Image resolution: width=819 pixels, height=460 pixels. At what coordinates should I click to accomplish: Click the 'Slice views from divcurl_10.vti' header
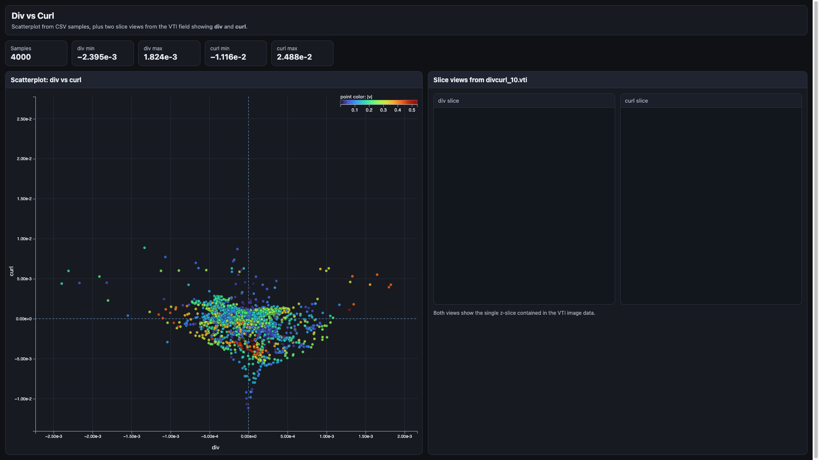click(x=617, y=80)
